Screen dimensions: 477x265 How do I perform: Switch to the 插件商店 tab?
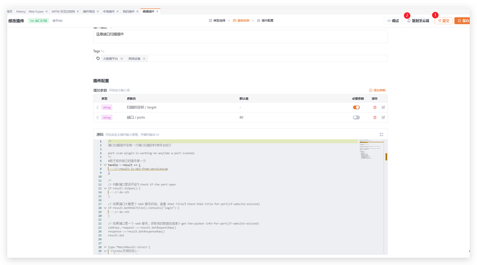click(x=89, y=12)
